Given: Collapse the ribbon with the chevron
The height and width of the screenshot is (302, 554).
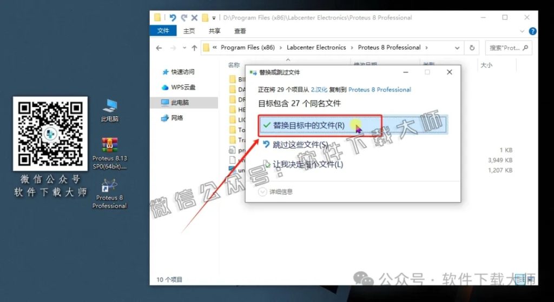Looking at the screenshot, I should [522, 31].
